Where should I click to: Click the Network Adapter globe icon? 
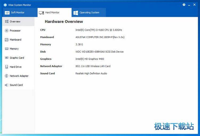[x=7, y=76]
